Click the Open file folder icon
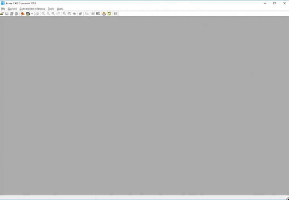This screenshot has width=289, height=200. click(x=2, y=14)
